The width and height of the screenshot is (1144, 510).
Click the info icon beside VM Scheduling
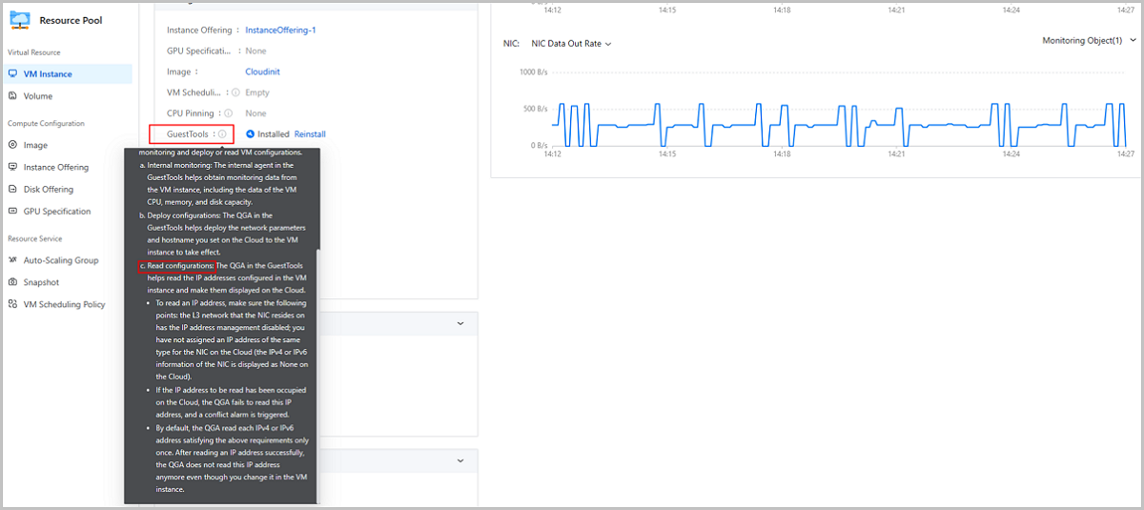click(x=235, y=92)
